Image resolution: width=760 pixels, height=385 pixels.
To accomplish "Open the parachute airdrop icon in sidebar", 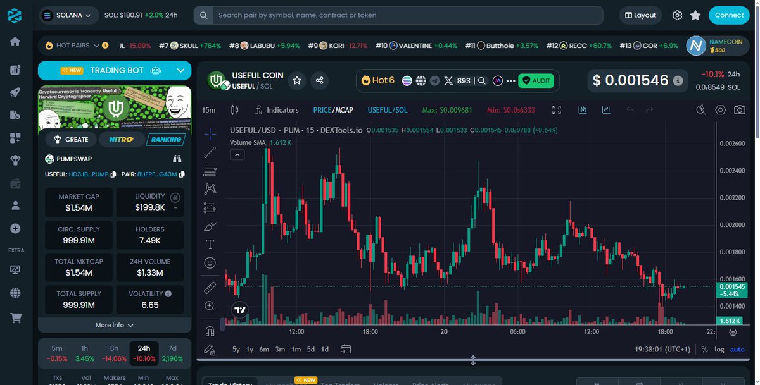I will (x=15, y=161).
